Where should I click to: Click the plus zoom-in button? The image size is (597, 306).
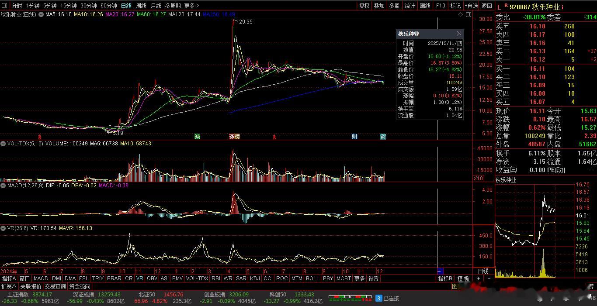[478, 278]
